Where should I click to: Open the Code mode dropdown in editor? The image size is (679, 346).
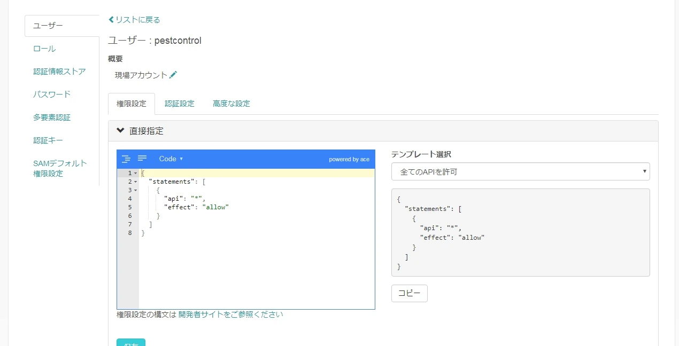coord(171,159)
